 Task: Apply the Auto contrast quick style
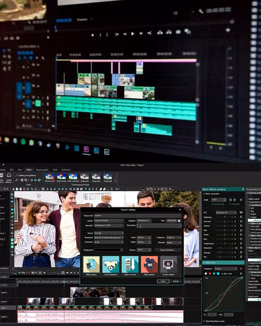coord(73,177)
